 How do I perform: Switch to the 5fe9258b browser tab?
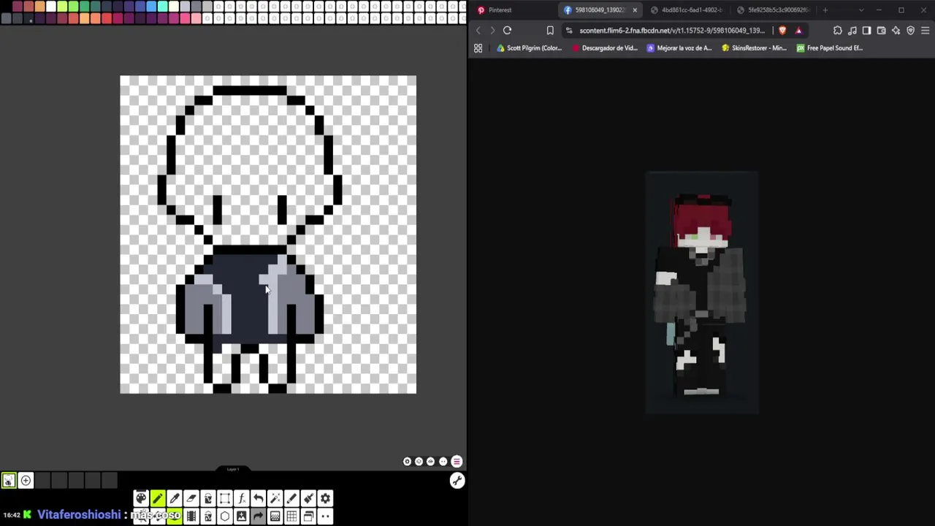point(773,10)
